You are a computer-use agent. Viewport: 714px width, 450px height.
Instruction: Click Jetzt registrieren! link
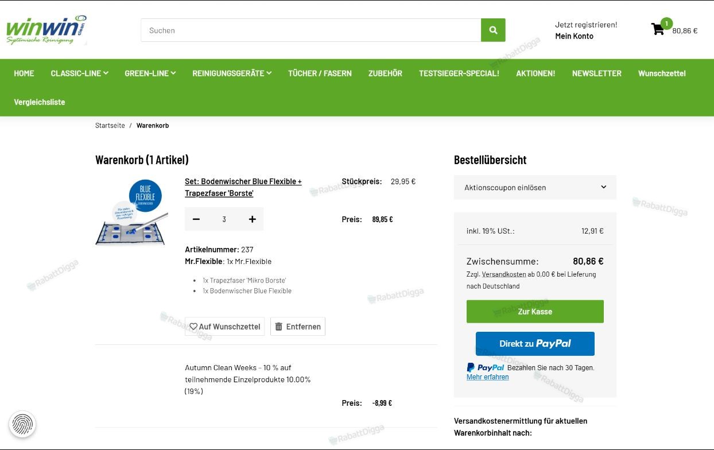coord(586,25)
